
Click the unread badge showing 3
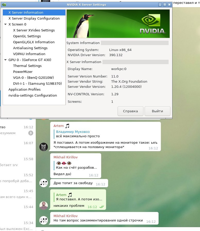(x=31, y=133)
